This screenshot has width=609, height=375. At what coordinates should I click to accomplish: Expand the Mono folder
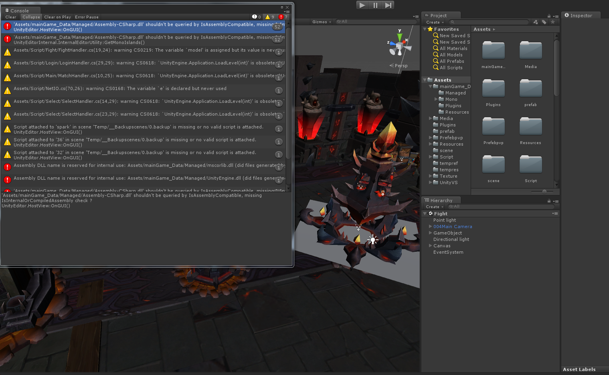point(436,99)
